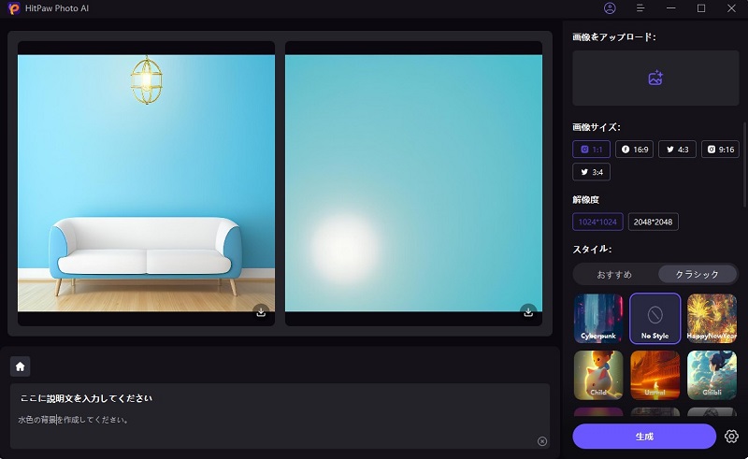This screenshot has width=748, height=459.
Task: Go to home via house icon
Action: (20, 366)
